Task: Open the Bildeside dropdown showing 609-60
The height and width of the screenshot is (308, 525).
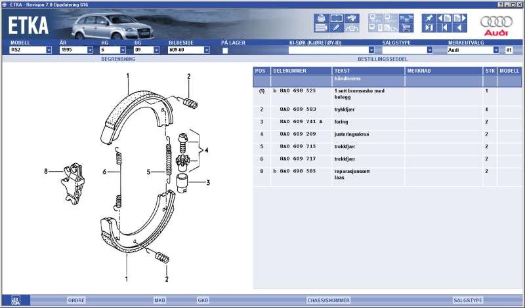Action: (x=206, y=50)
